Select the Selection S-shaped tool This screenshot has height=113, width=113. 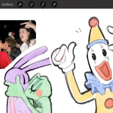pyautogui.click(x=43, y=4)
